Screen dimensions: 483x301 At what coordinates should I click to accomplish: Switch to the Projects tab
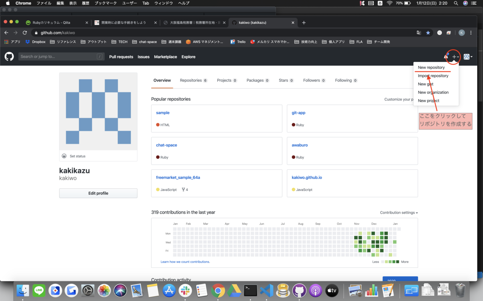point(227,80)
